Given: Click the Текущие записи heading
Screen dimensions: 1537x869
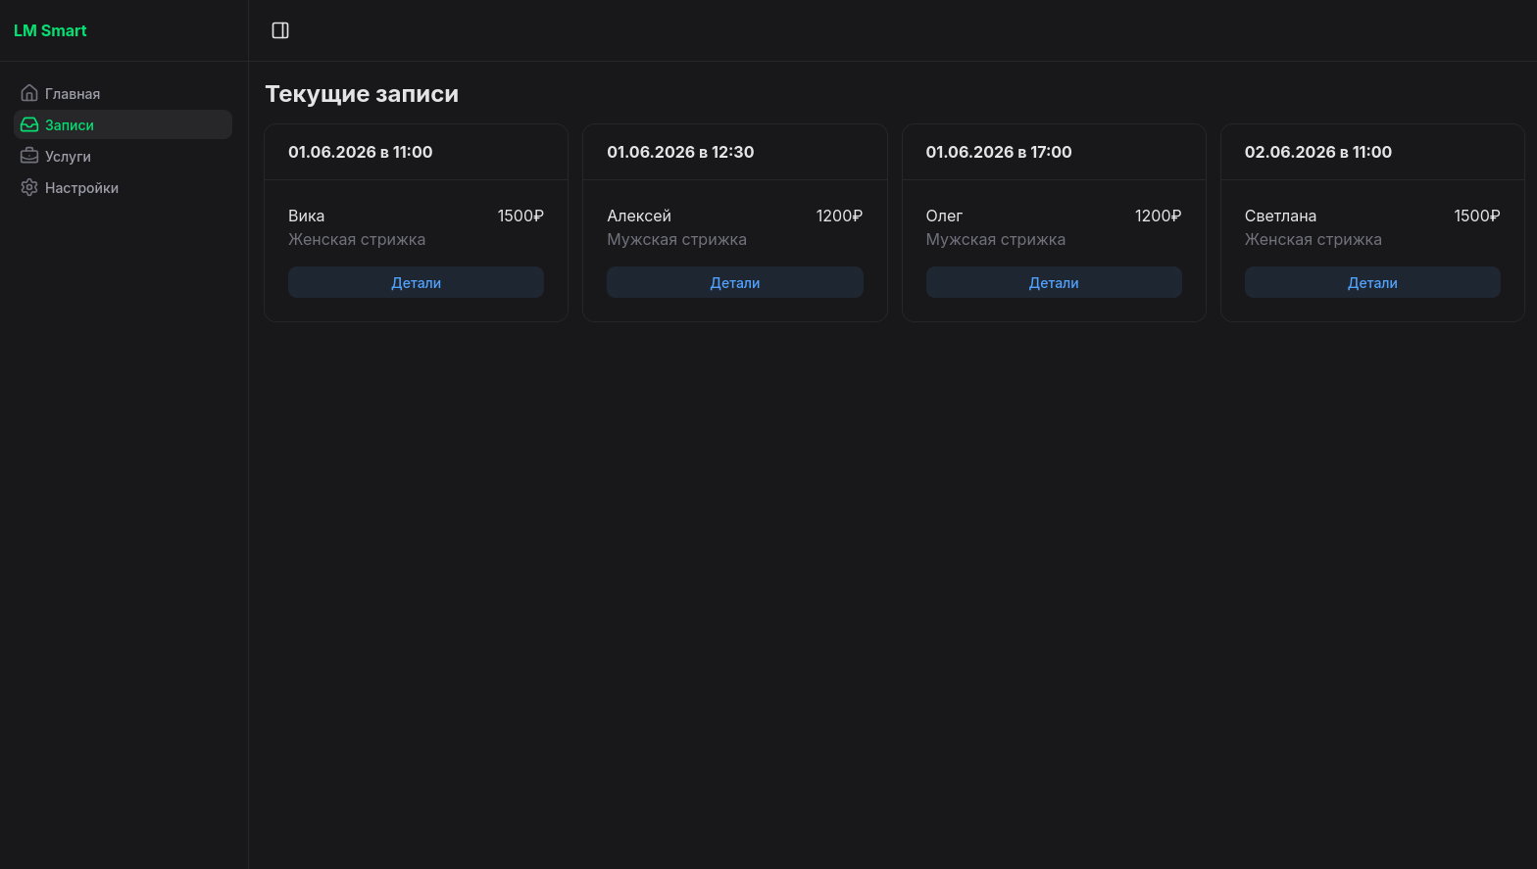Looking at the screenshot, I should tap(362, 94).
